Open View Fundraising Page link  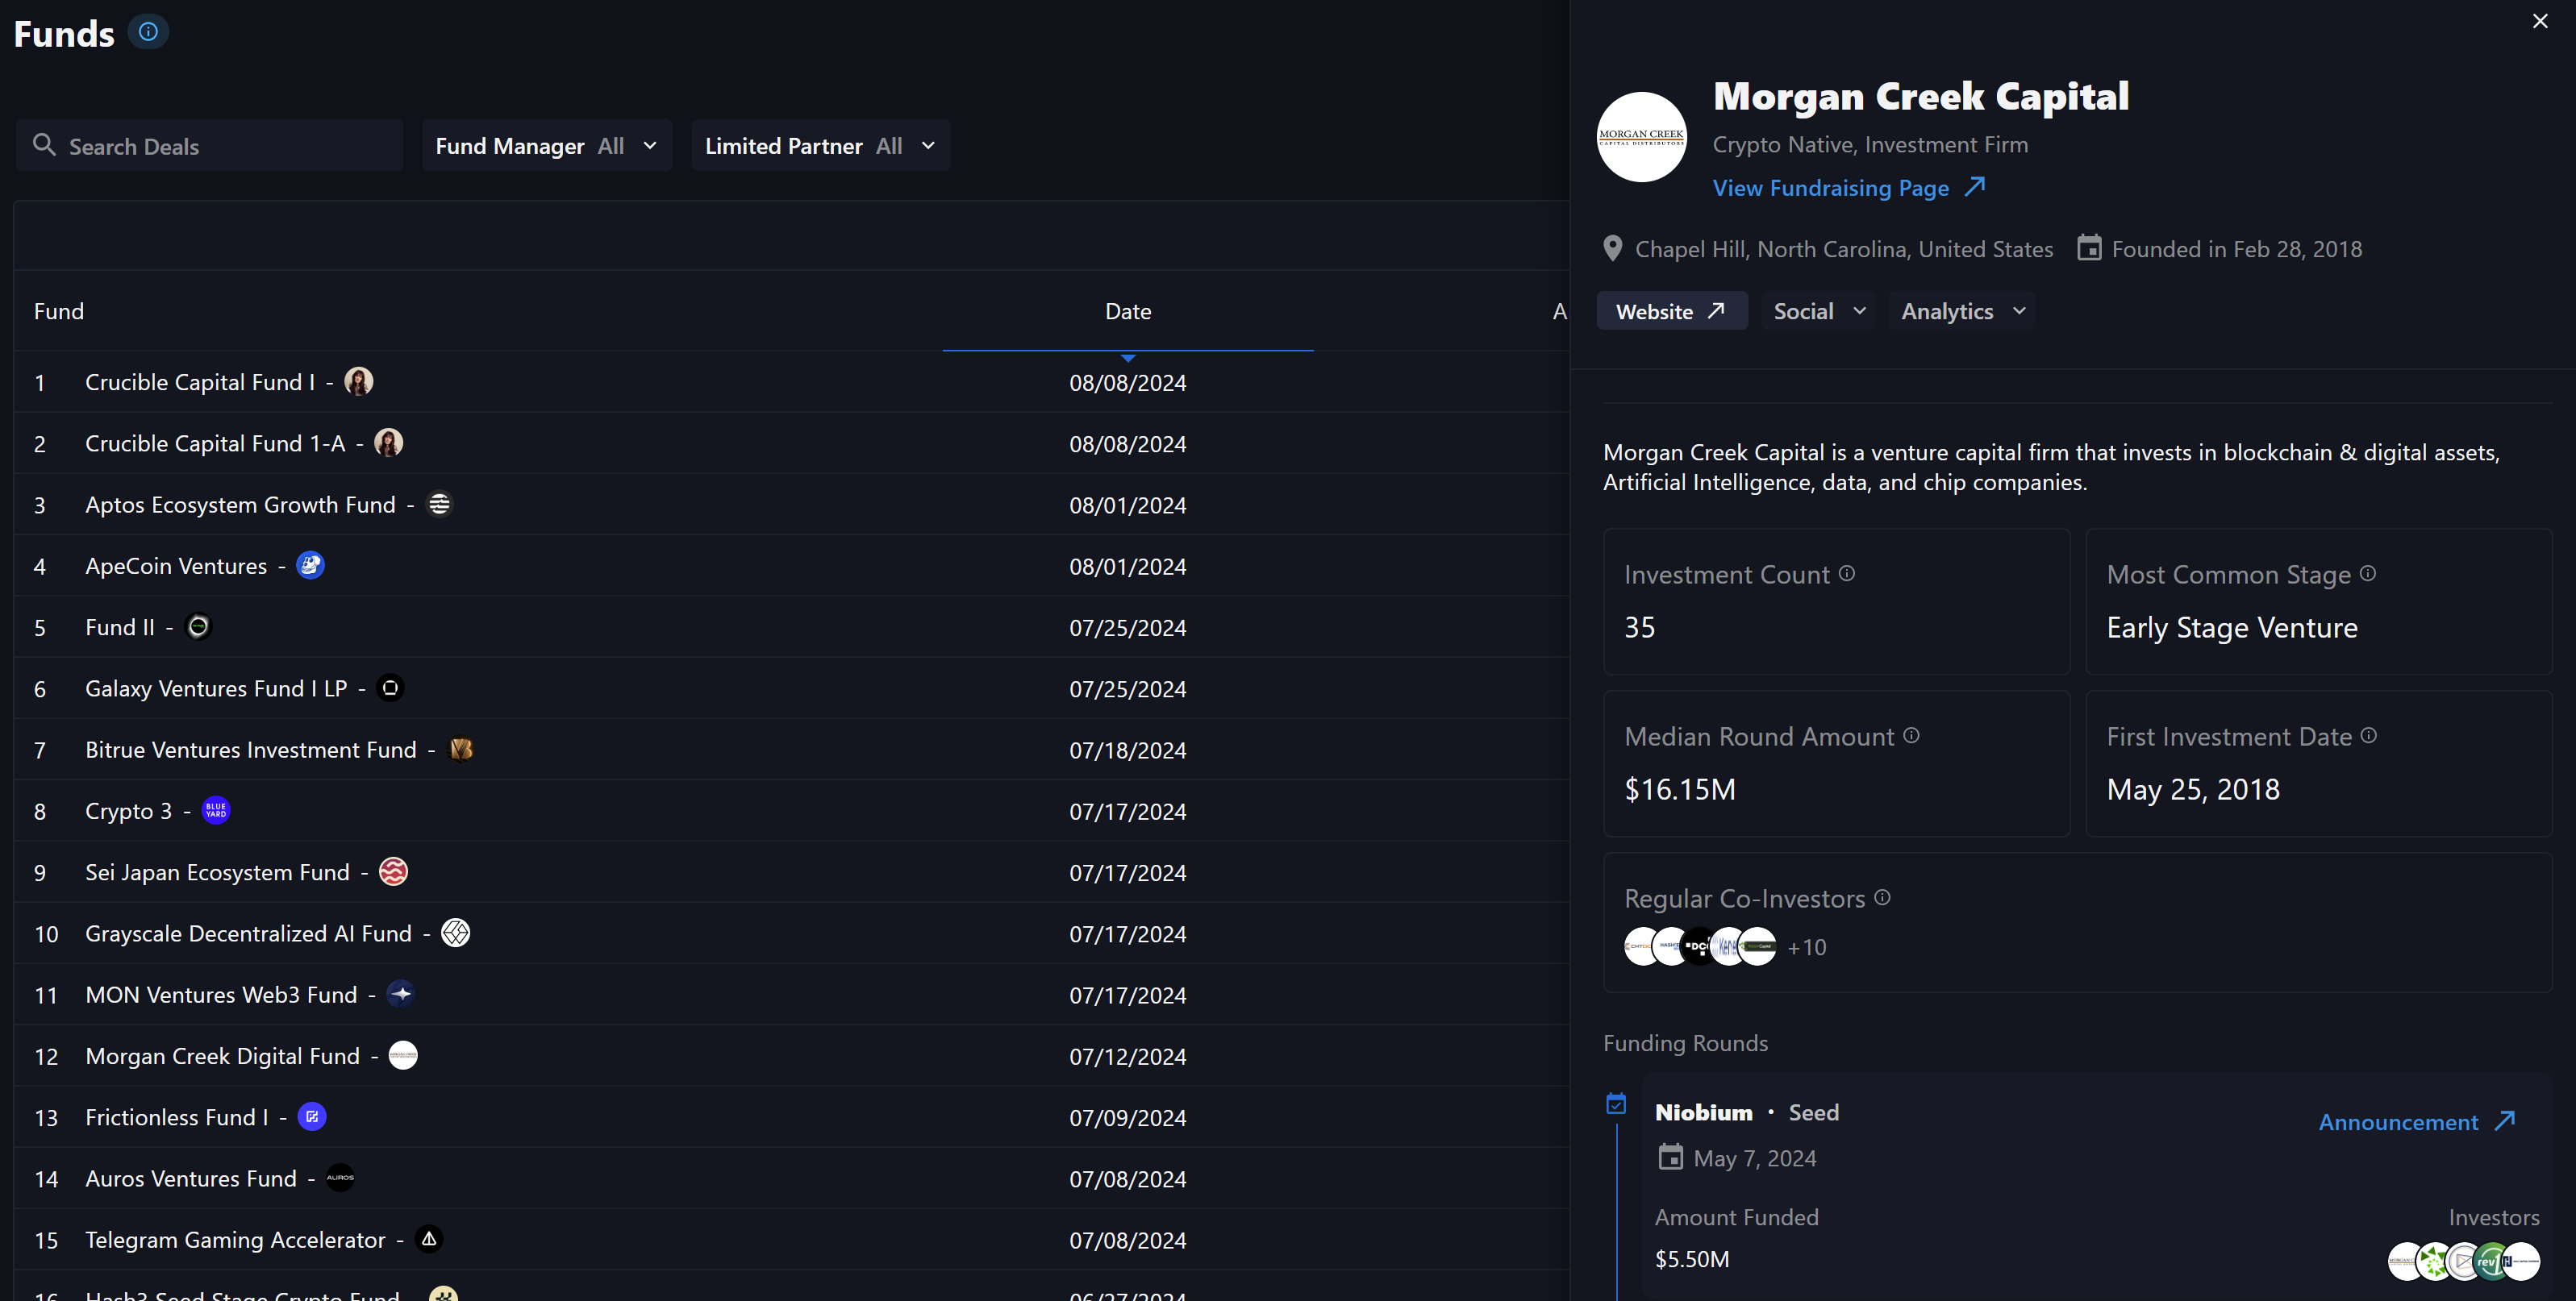(1848, 188)
